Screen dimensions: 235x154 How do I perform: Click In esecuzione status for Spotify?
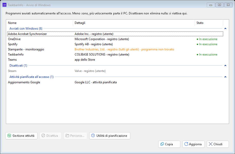coord(207,44)
